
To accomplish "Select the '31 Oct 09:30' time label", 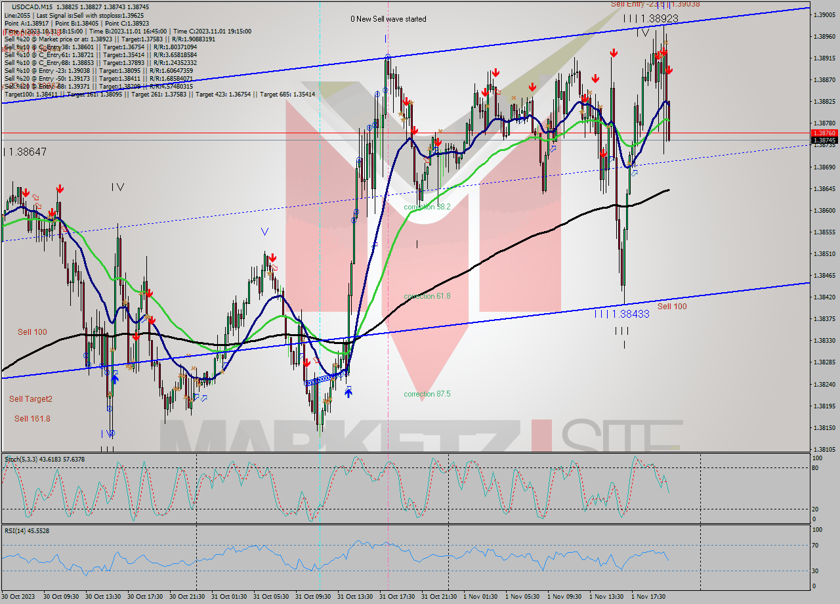I will [313, 597].
